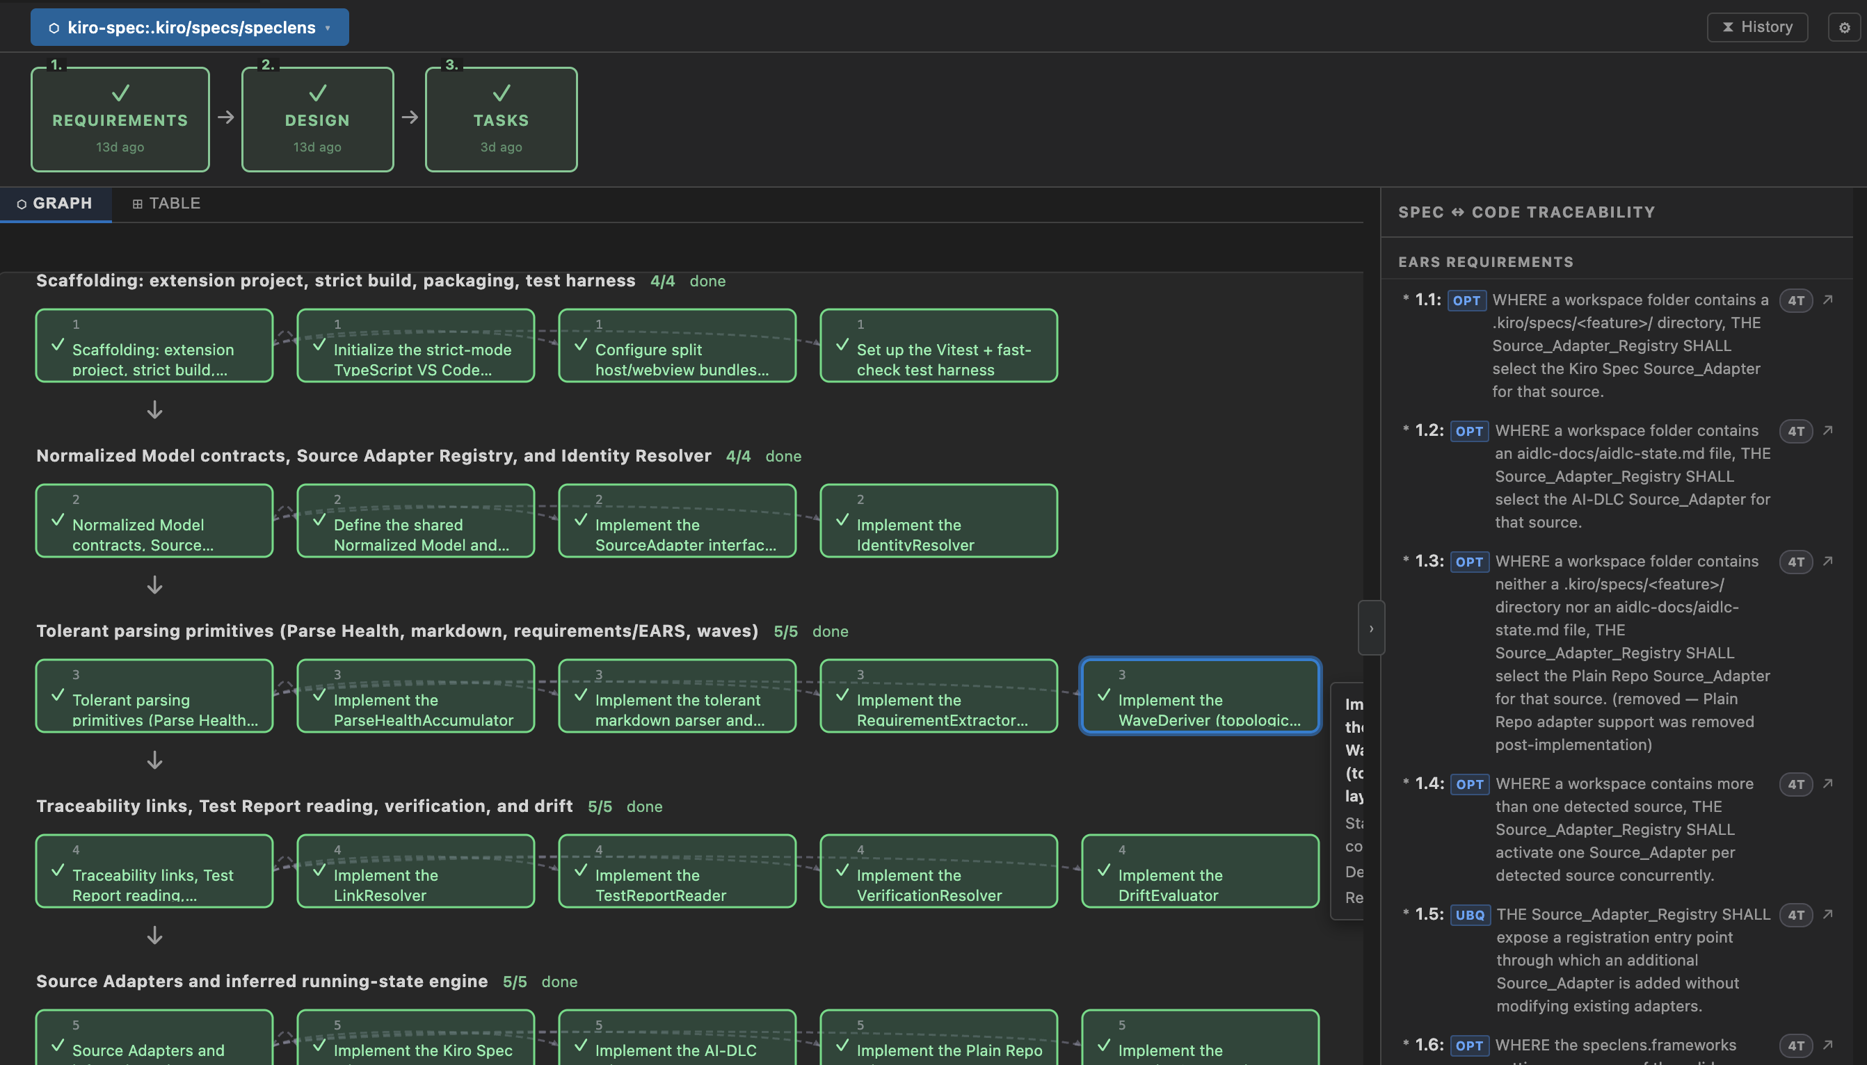
Task: Click the Scaffolding group heading
Action: pyautogui.click(x=336, y=281)
